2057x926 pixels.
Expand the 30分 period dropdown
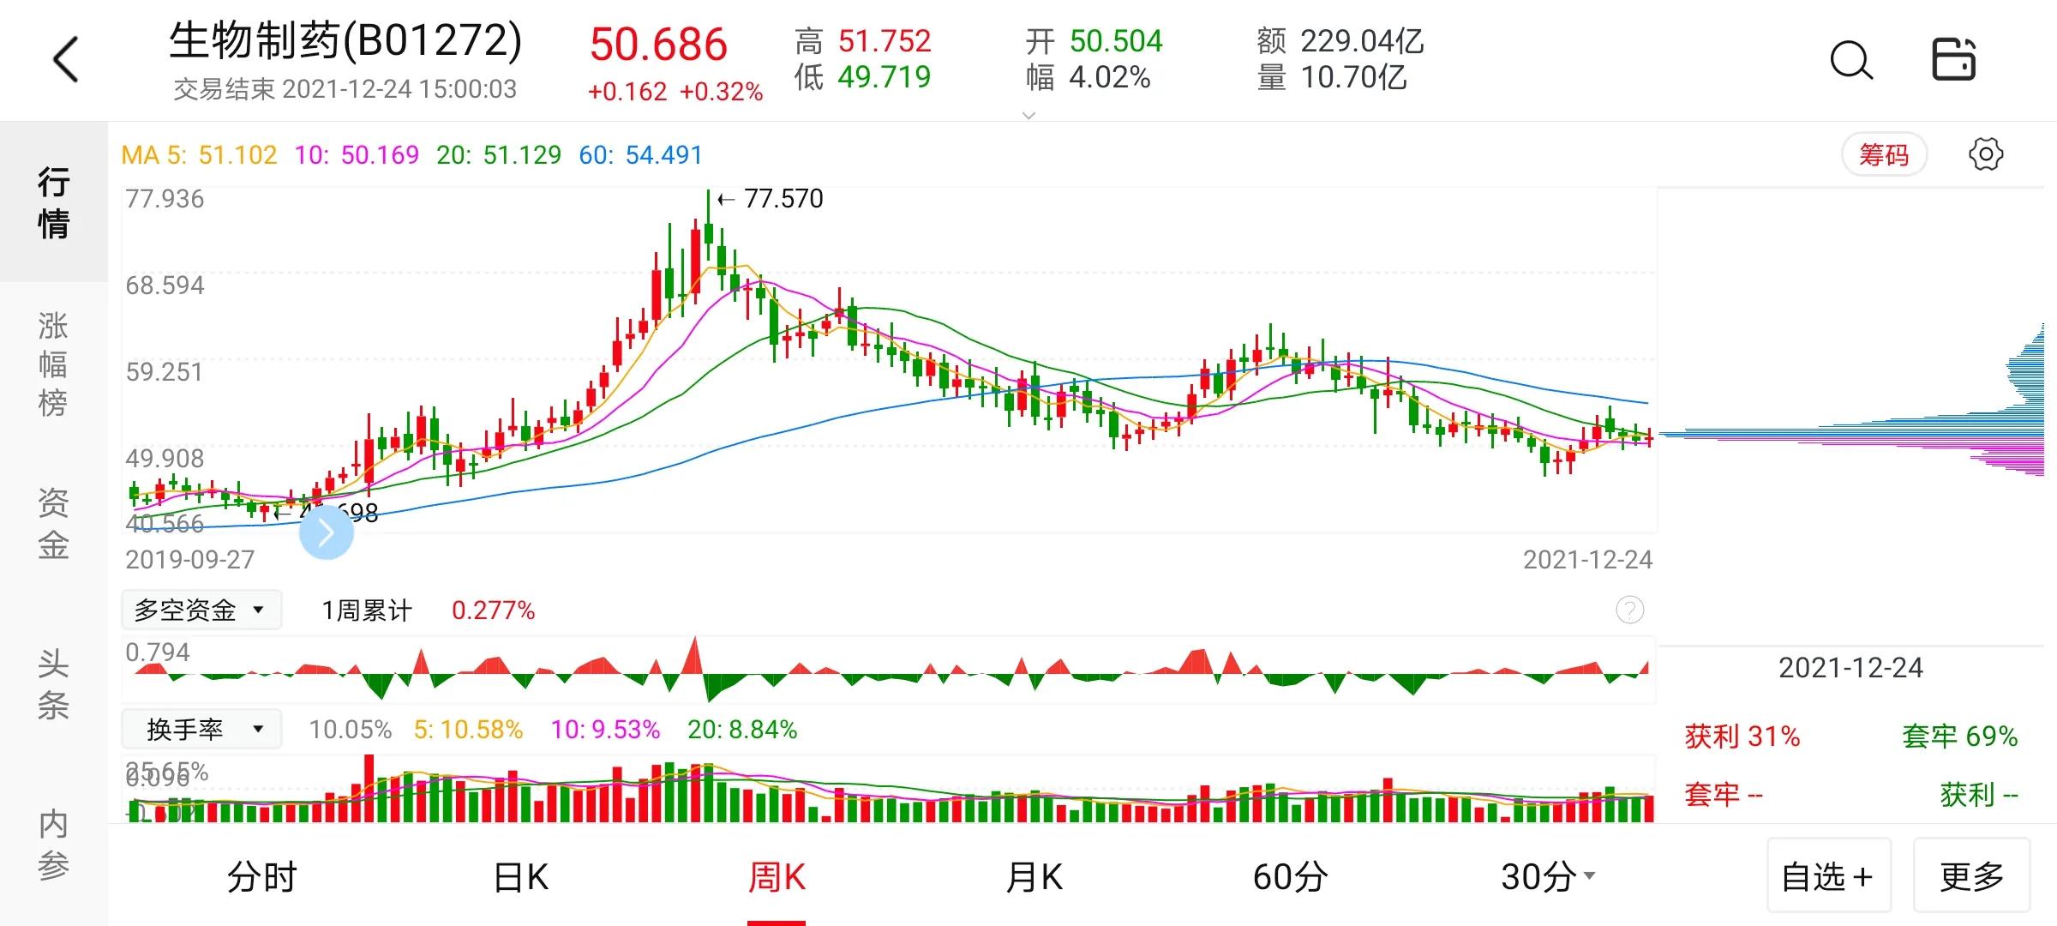[x=1548, y=877]
